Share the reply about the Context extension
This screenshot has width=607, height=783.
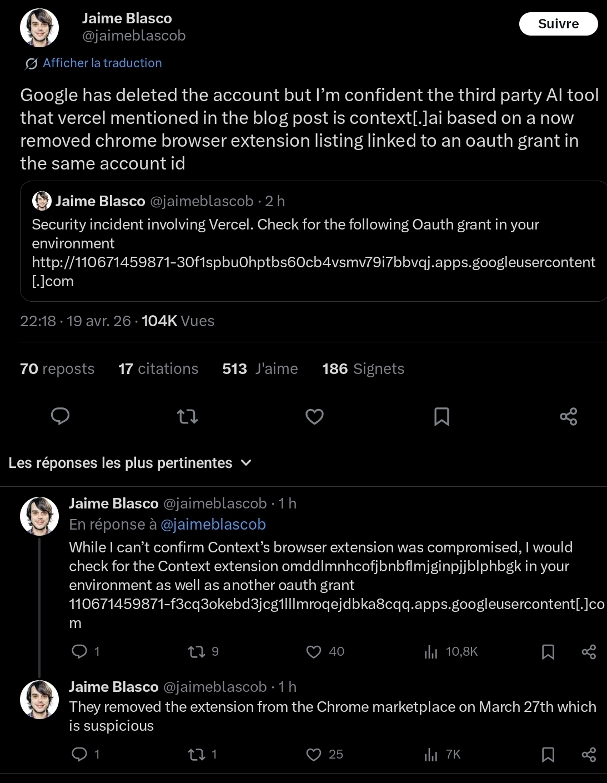coord(589,651)
